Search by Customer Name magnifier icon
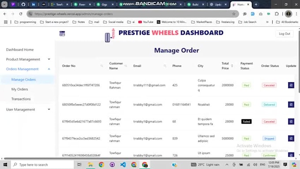 point(126,66)
